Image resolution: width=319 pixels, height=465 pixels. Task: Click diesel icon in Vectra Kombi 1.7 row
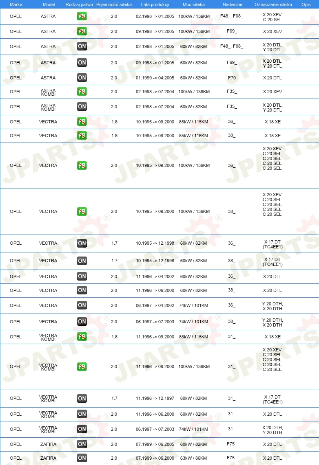point(82,398)
